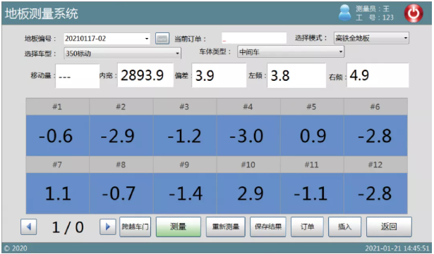
Task: Click the 偏差 field showing 3.9
Action: (219, 75)
